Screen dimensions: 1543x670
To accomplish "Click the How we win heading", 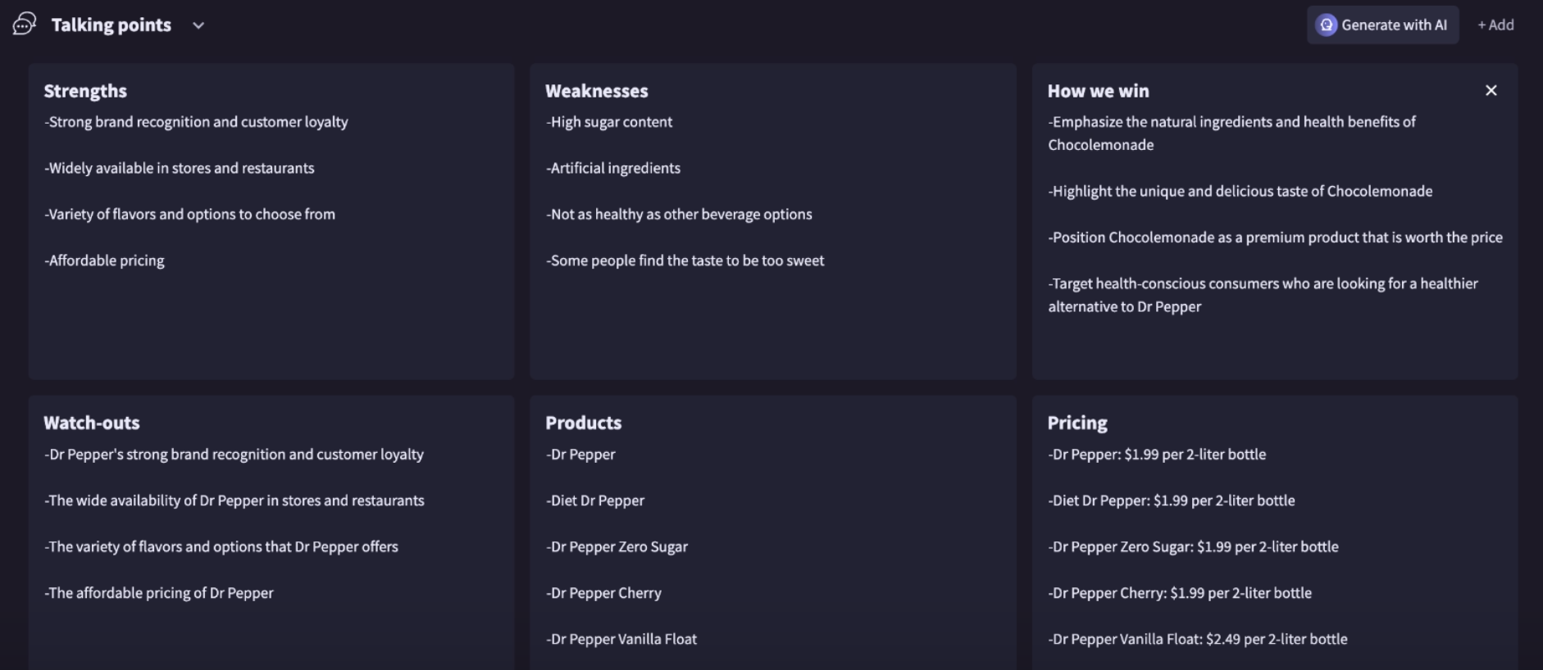I will point(1098,91).
